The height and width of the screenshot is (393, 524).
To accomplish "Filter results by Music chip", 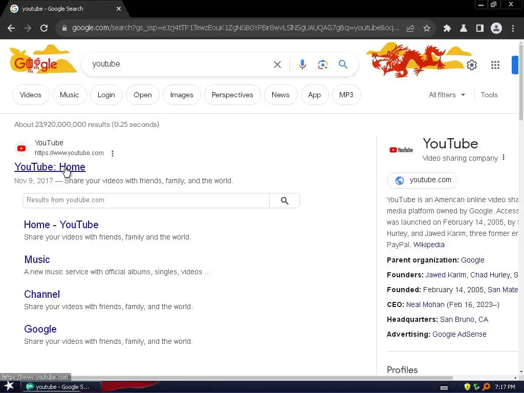I will click(69, 95).
